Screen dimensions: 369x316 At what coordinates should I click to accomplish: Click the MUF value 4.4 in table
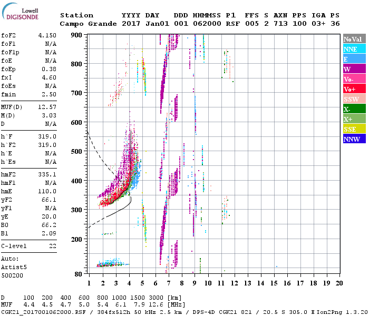click(29, 305)
